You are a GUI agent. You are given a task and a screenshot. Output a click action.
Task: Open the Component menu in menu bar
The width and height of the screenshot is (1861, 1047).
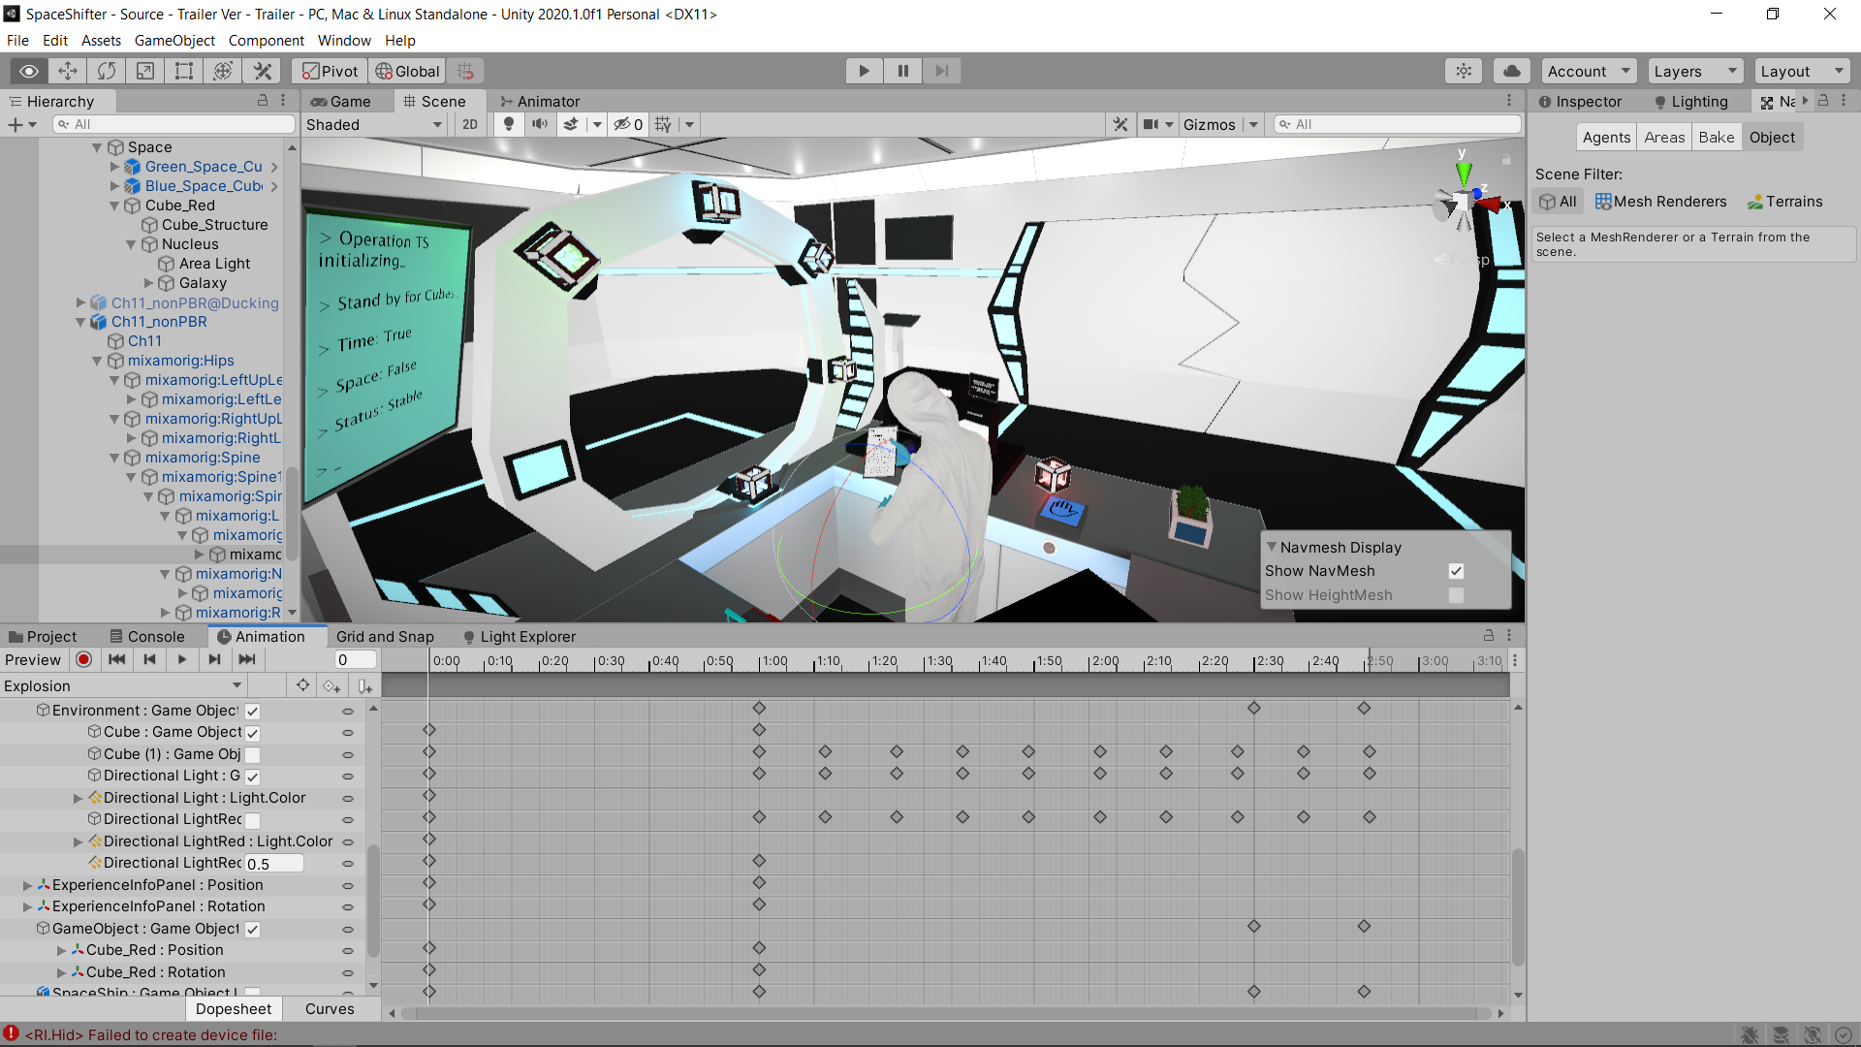(x=265, y=40)
